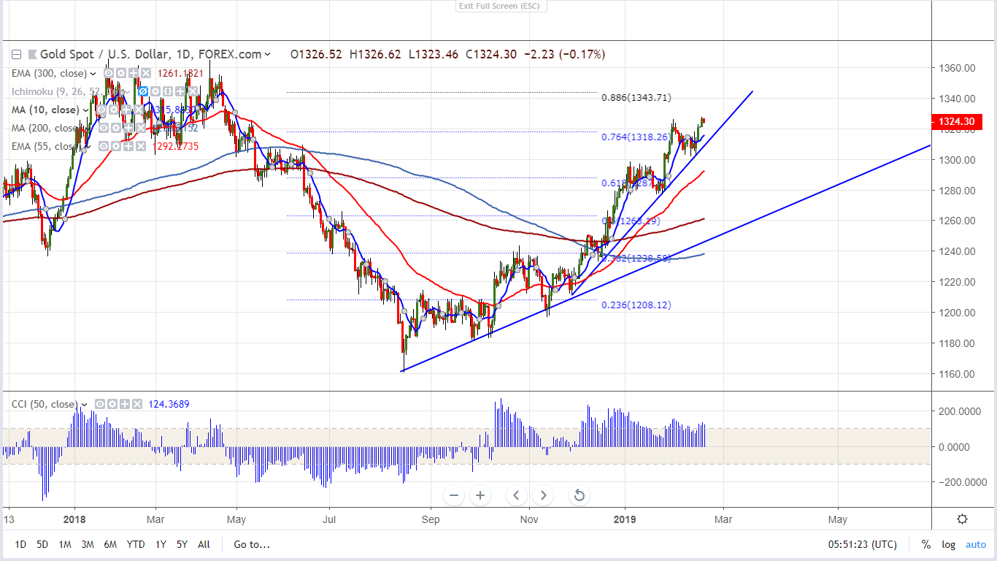The height and width of the screenshot is (561, 997).
Task: Toggle the auto scale option
Action: pos(976,544)
